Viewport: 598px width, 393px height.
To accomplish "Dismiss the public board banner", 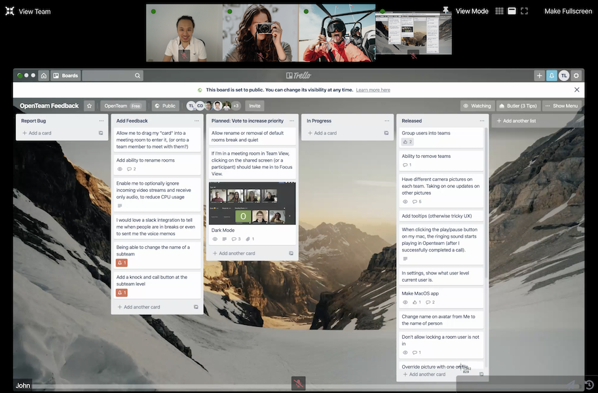I will pyautogui.click(x=576, y=90).
